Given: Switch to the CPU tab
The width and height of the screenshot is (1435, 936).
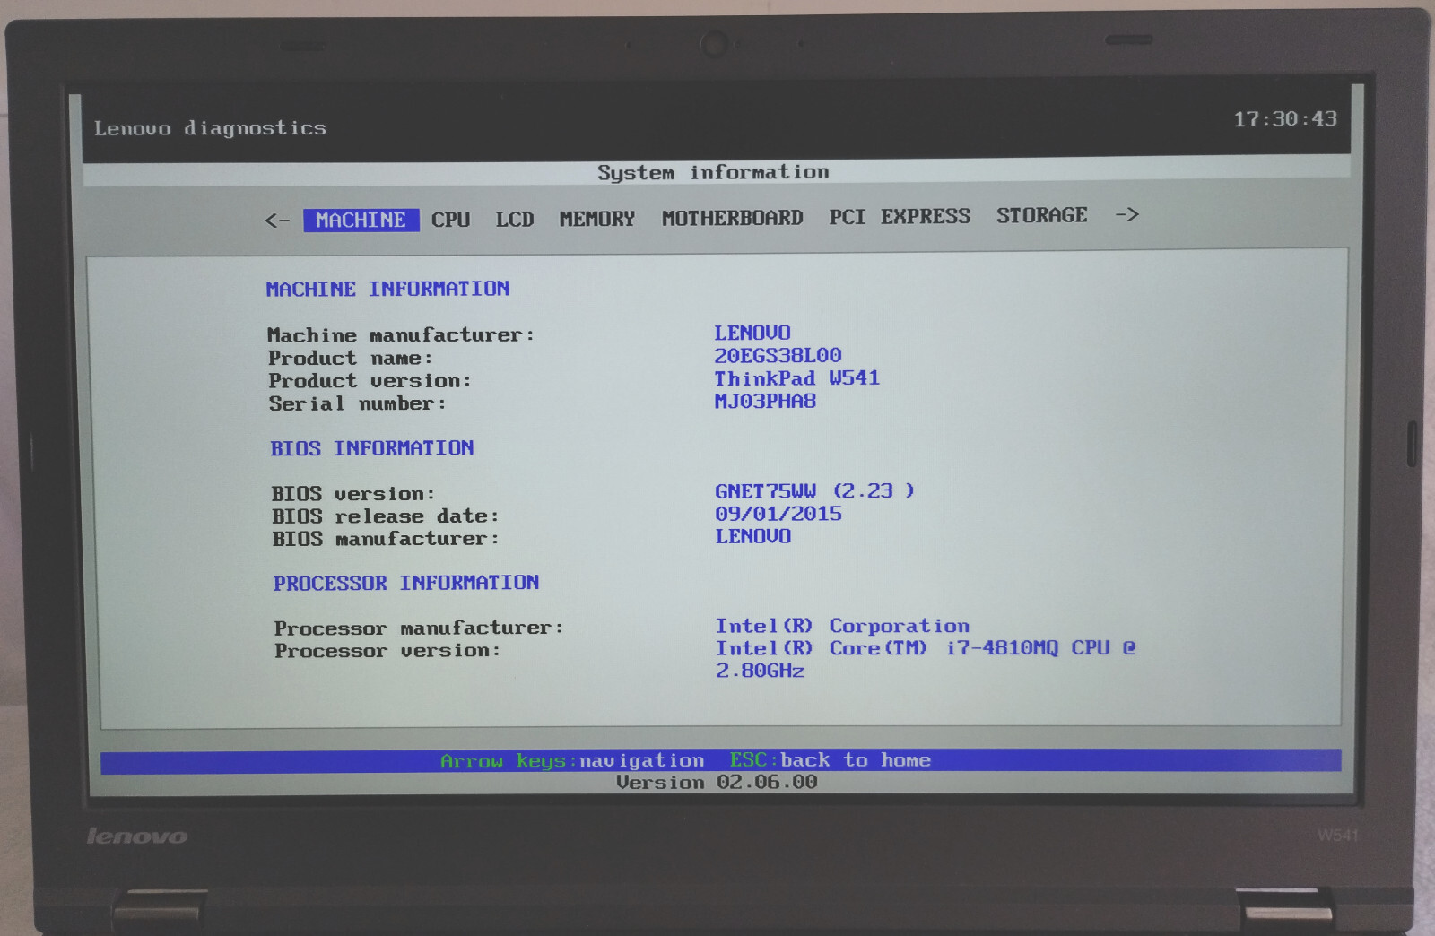Looking at the screenshot, I should click(450, 220).
